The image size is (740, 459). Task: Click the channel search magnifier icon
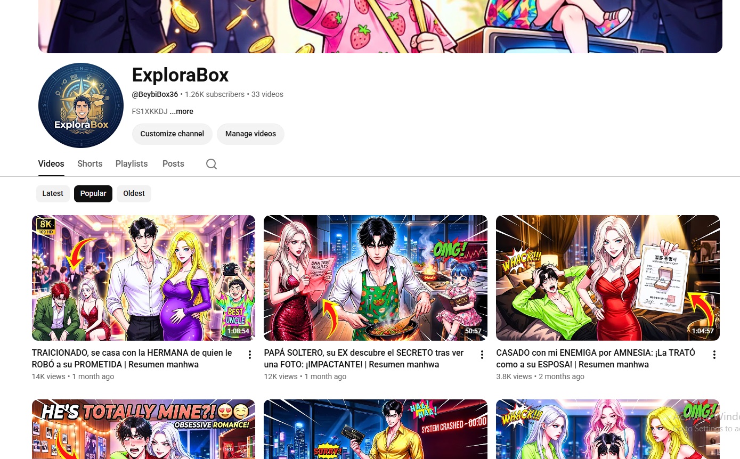[x=212, y=164]
